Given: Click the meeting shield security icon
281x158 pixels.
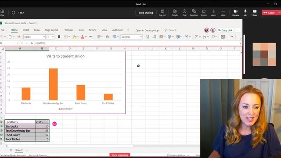Looking at the screenshot, I should [13, 13].
